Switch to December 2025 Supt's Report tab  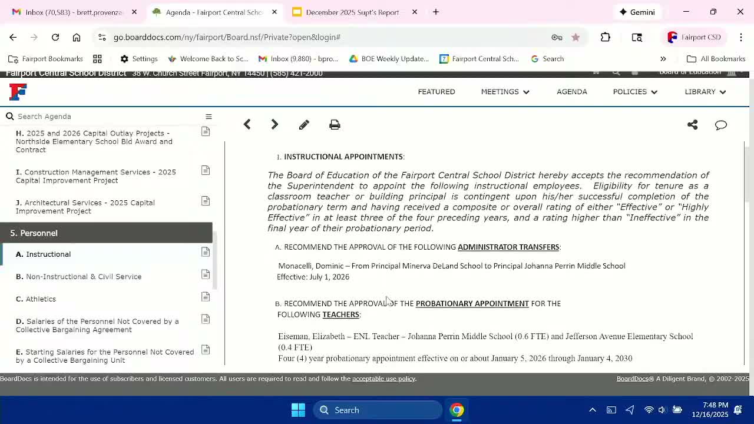pos(352,12)
